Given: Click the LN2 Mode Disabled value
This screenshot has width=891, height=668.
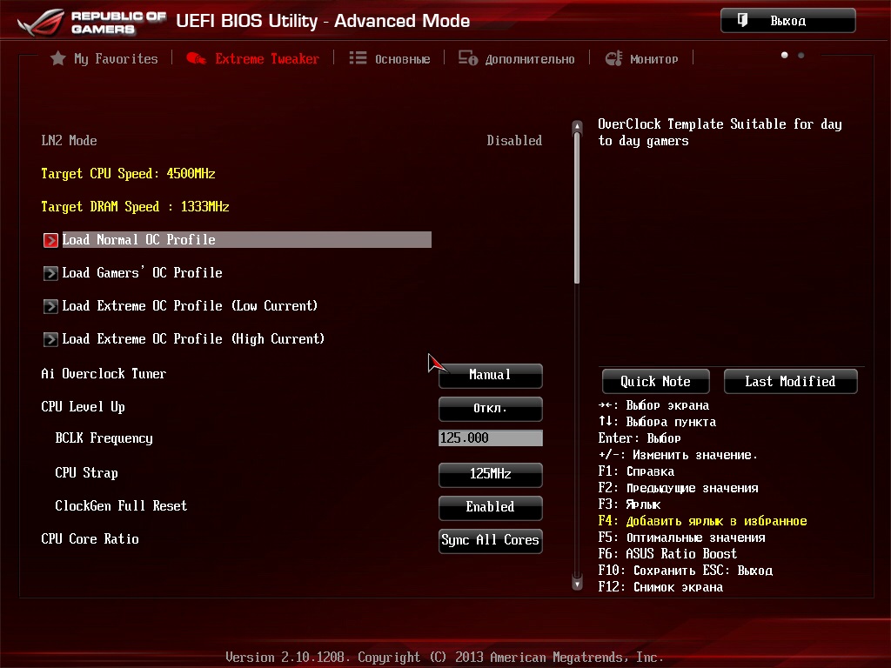Looking at the screenshot, I should point(514,140).
